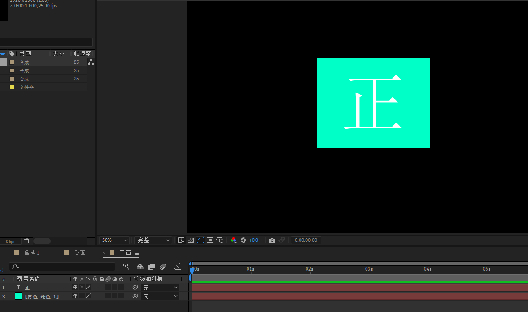
Task: Delete selected item with trash icon
Action: [27, 241]
